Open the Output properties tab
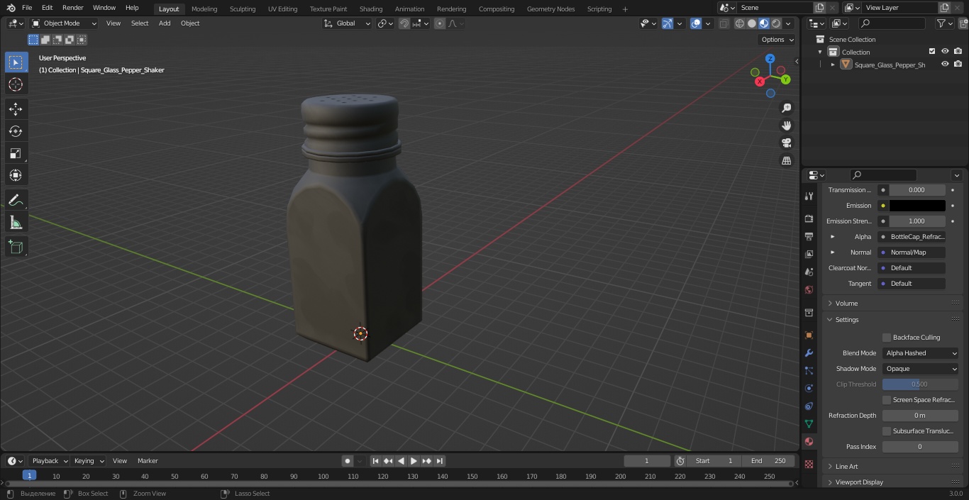 tap(809, 236)
